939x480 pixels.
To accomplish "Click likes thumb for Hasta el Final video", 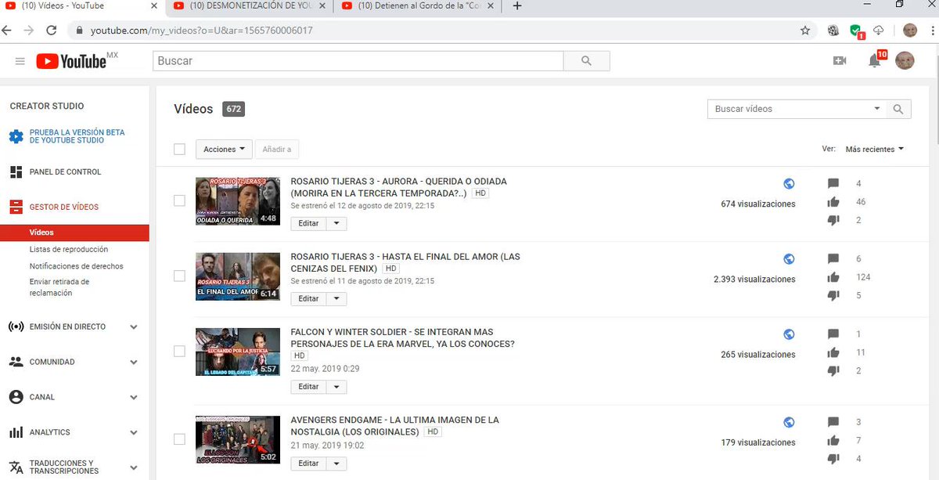I will tap(833, 277).
